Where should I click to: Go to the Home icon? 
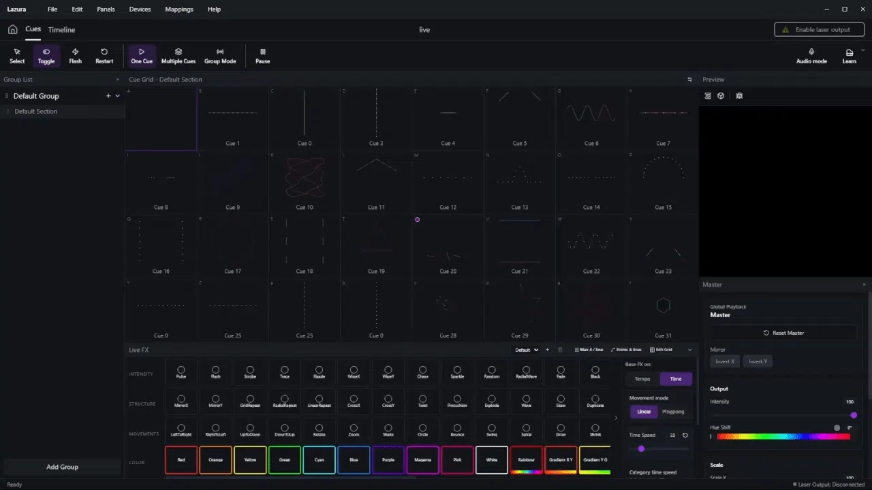12,29
